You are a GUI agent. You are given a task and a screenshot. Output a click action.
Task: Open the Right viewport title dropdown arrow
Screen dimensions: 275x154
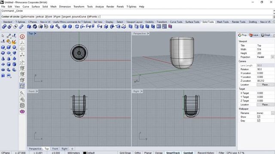click(142, 91)
